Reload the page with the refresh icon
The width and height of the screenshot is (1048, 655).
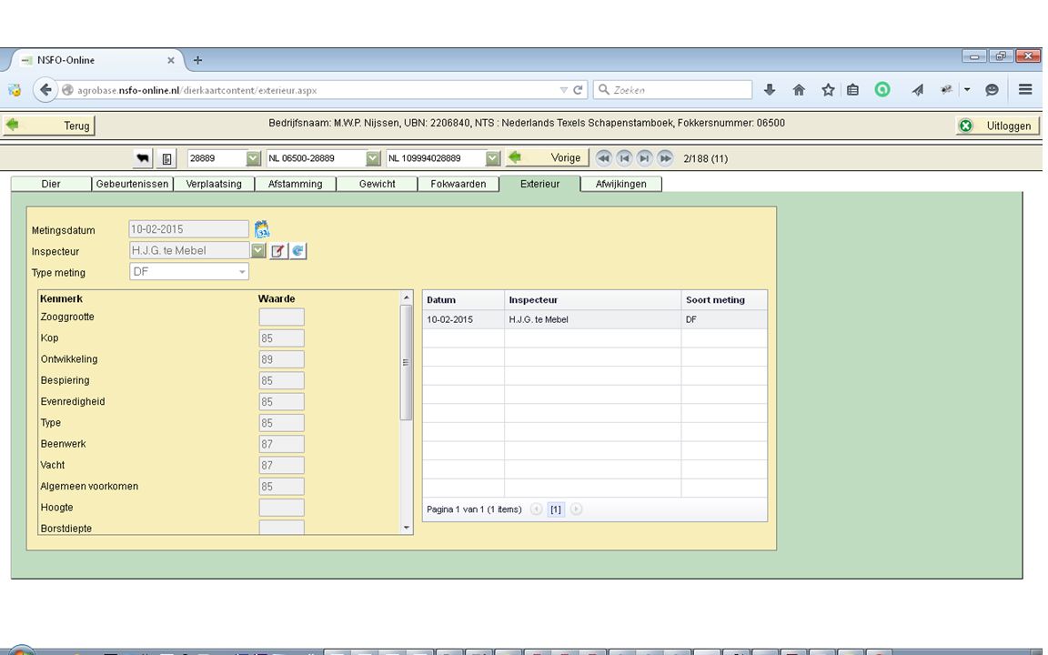[x=578, y=89]
